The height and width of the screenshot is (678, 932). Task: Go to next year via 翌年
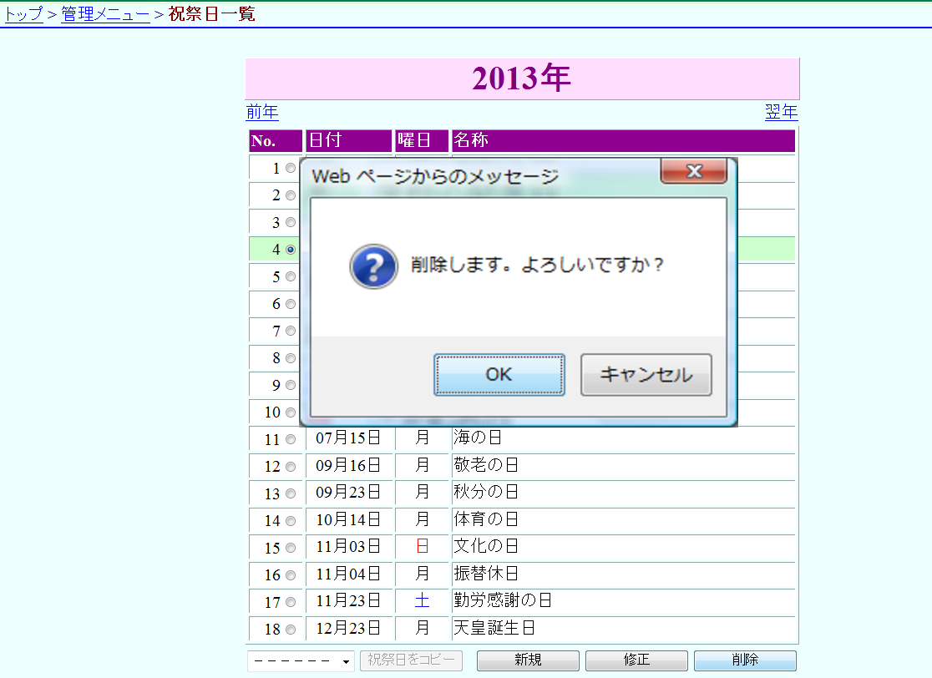pos(781,112)
